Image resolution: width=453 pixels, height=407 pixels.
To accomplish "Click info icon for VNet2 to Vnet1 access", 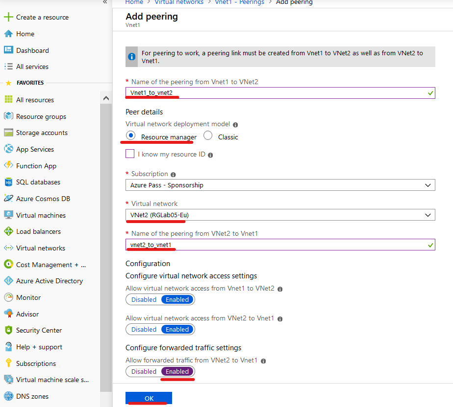I will click(280, 319).
